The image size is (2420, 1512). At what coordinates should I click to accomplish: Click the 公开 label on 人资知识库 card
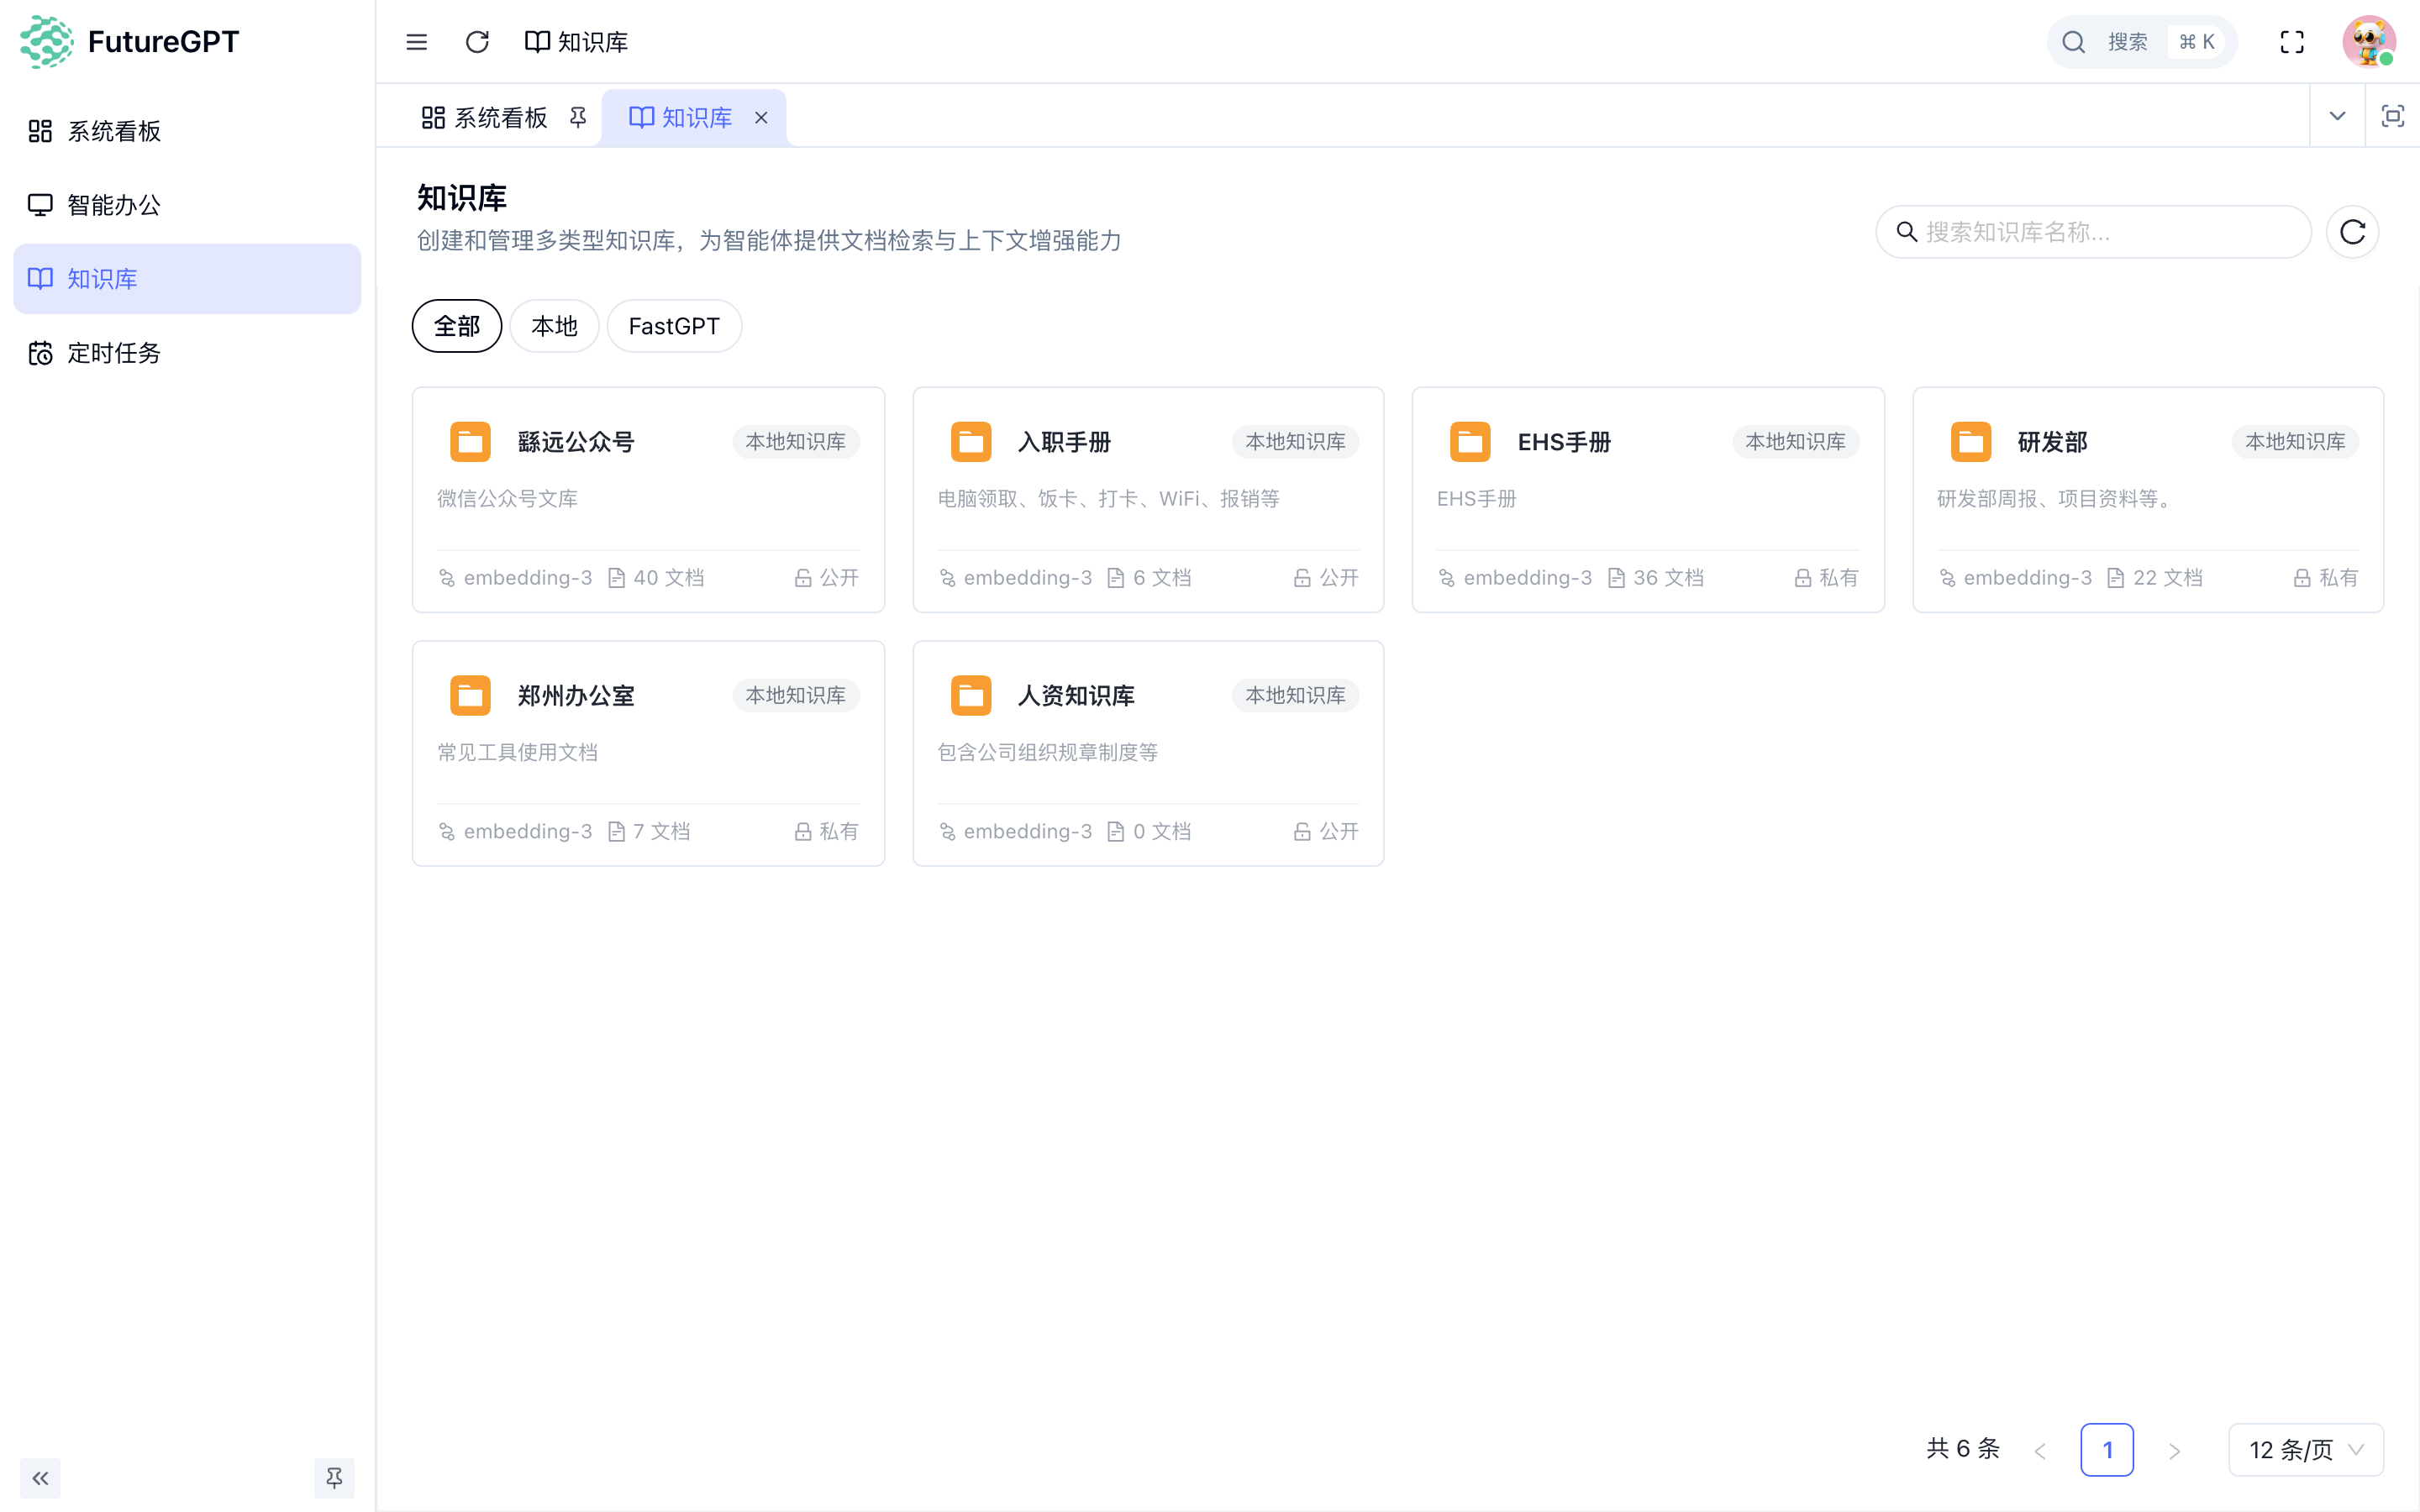click(x=1326, y=832)
